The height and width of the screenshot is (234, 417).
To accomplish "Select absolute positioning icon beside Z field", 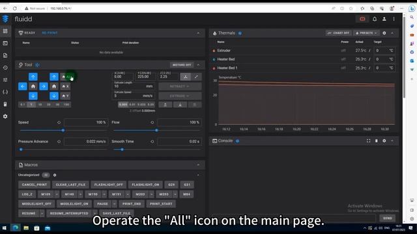I will (x=185, y=77).
